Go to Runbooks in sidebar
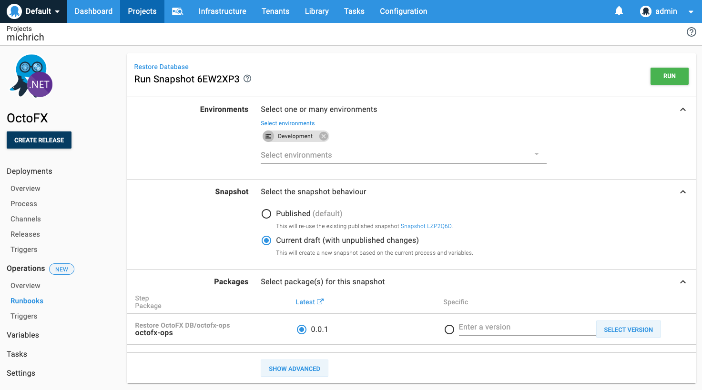This screenshot has width=702, height=390. 27,301
